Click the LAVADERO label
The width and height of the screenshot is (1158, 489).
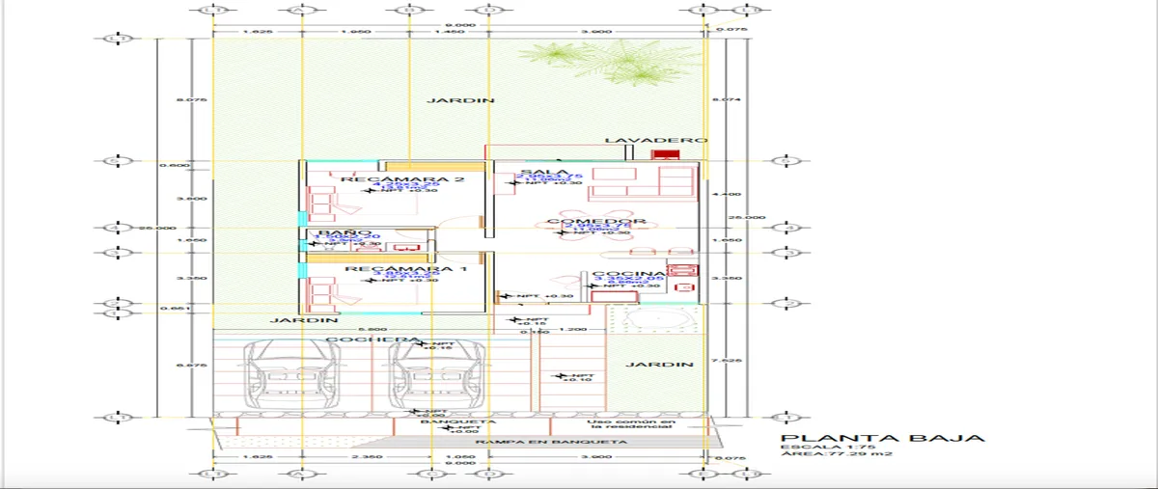pos(655,141)
